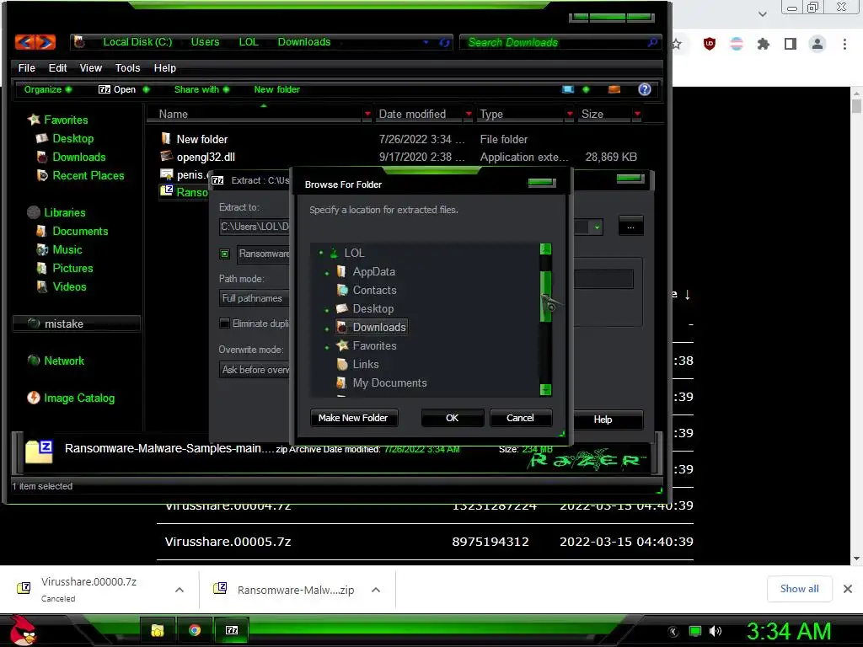The height and width of the screenshot is (647, 863).
Task: Open file explorer from taskbar
Action: click(158, 630)
